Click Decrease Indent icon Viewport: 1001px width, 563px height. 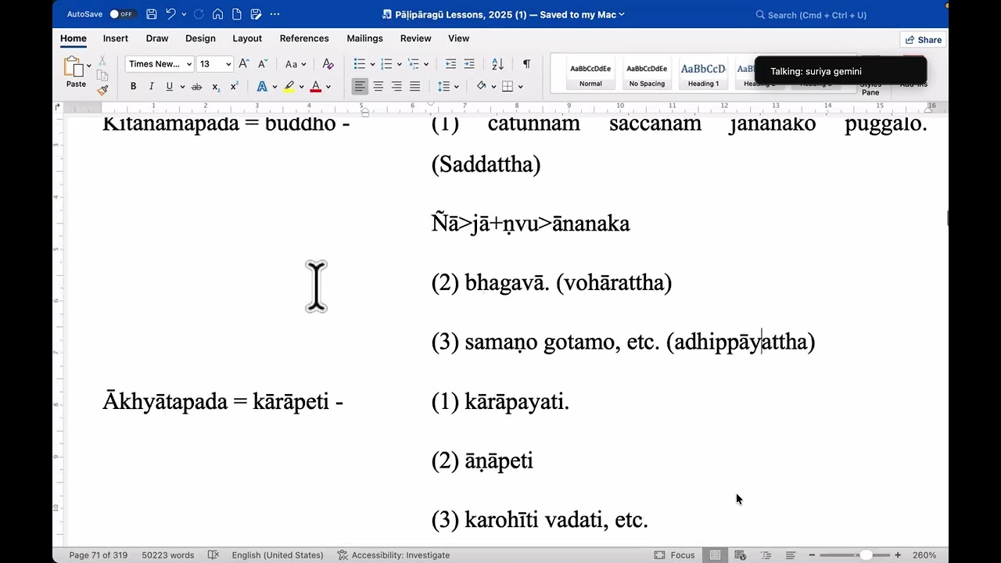(x=450, y=64)
